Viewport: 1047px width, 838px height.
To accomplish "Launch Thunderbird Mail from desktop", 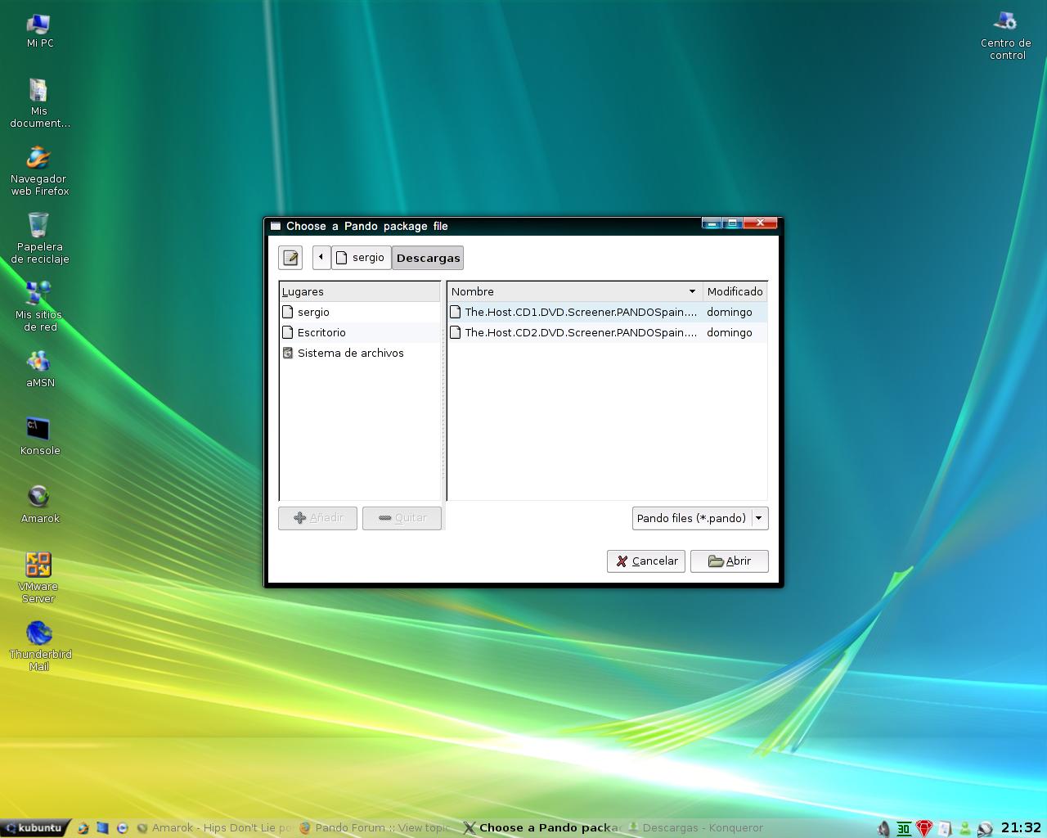I will coord(39,646).
